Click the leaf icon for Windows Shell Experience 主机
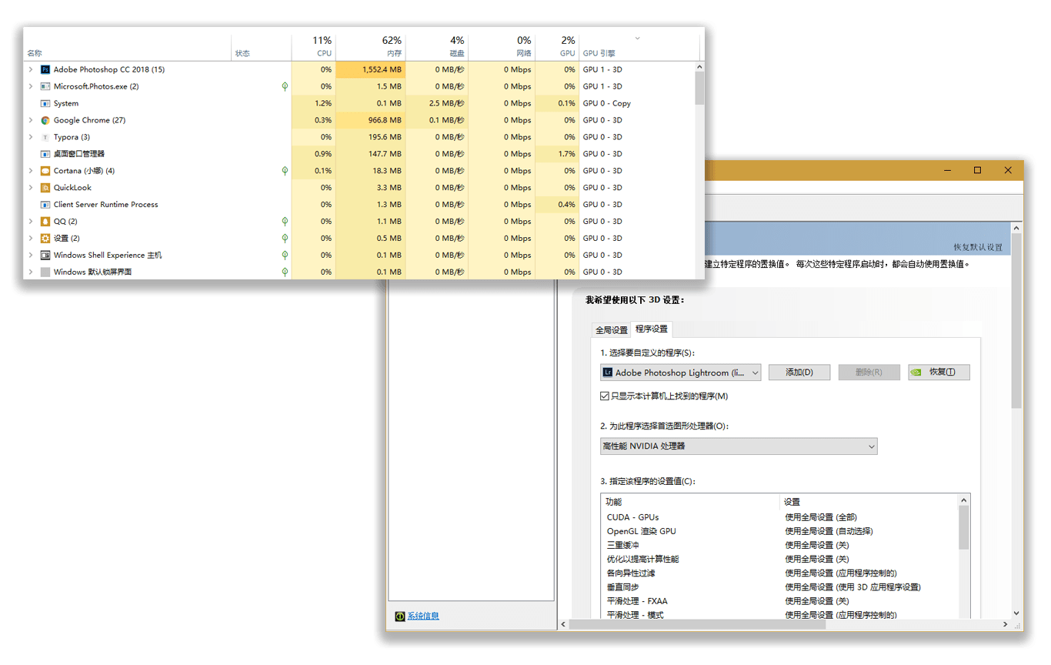Screen dimensions: 1051x665 (285, 256)
